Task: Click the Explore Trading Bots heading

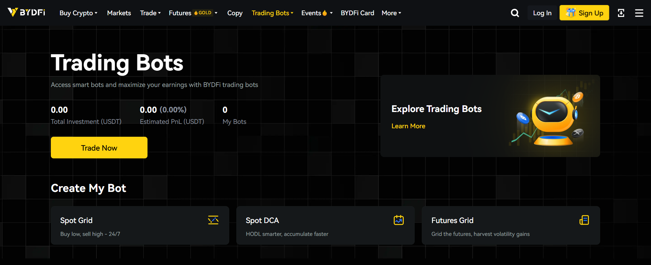Action: (436, 109)
